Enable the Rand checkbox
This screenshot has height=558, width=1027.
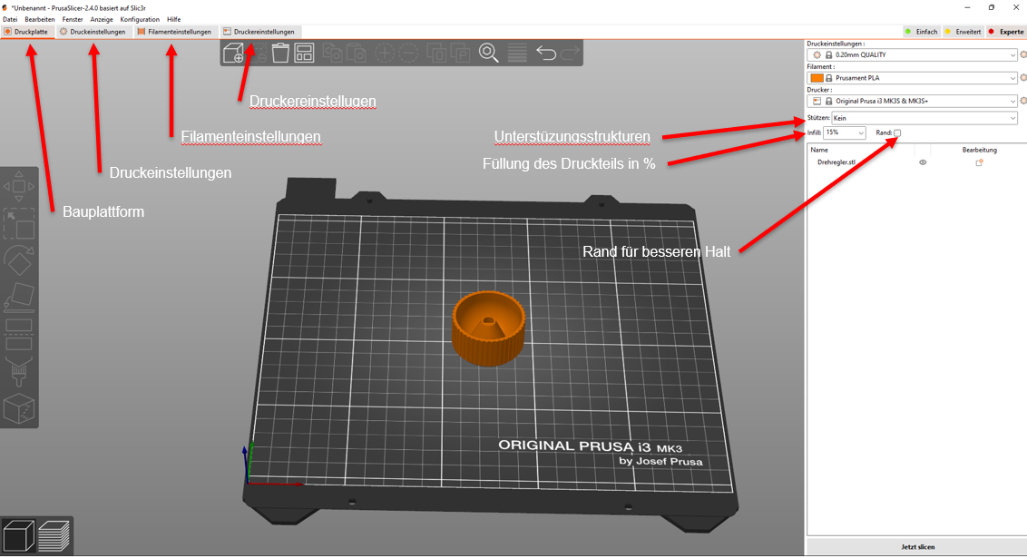pyautogui.click(x=897, y=133)
